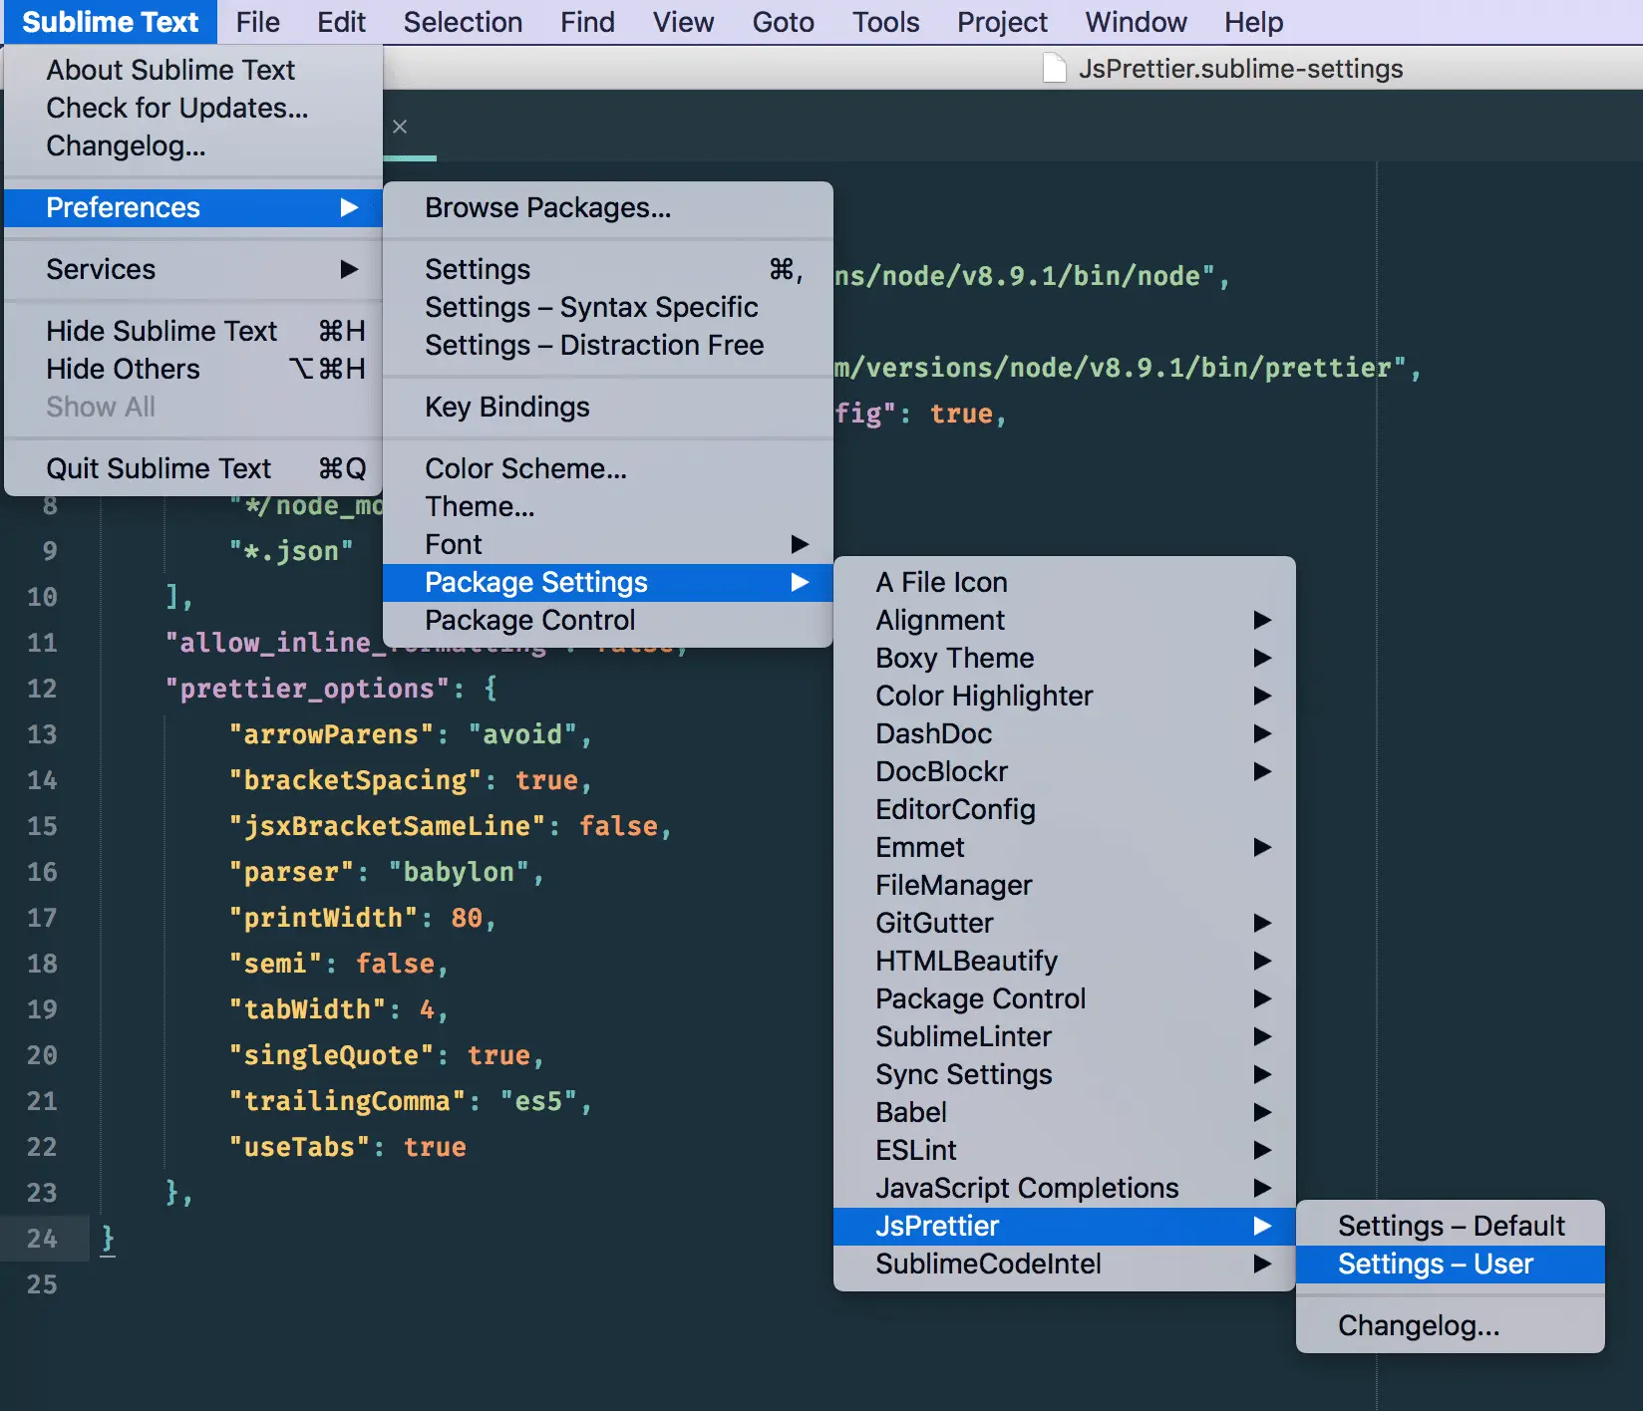Open Changelog… in the Sublime Text menu

tap(193, 145)
